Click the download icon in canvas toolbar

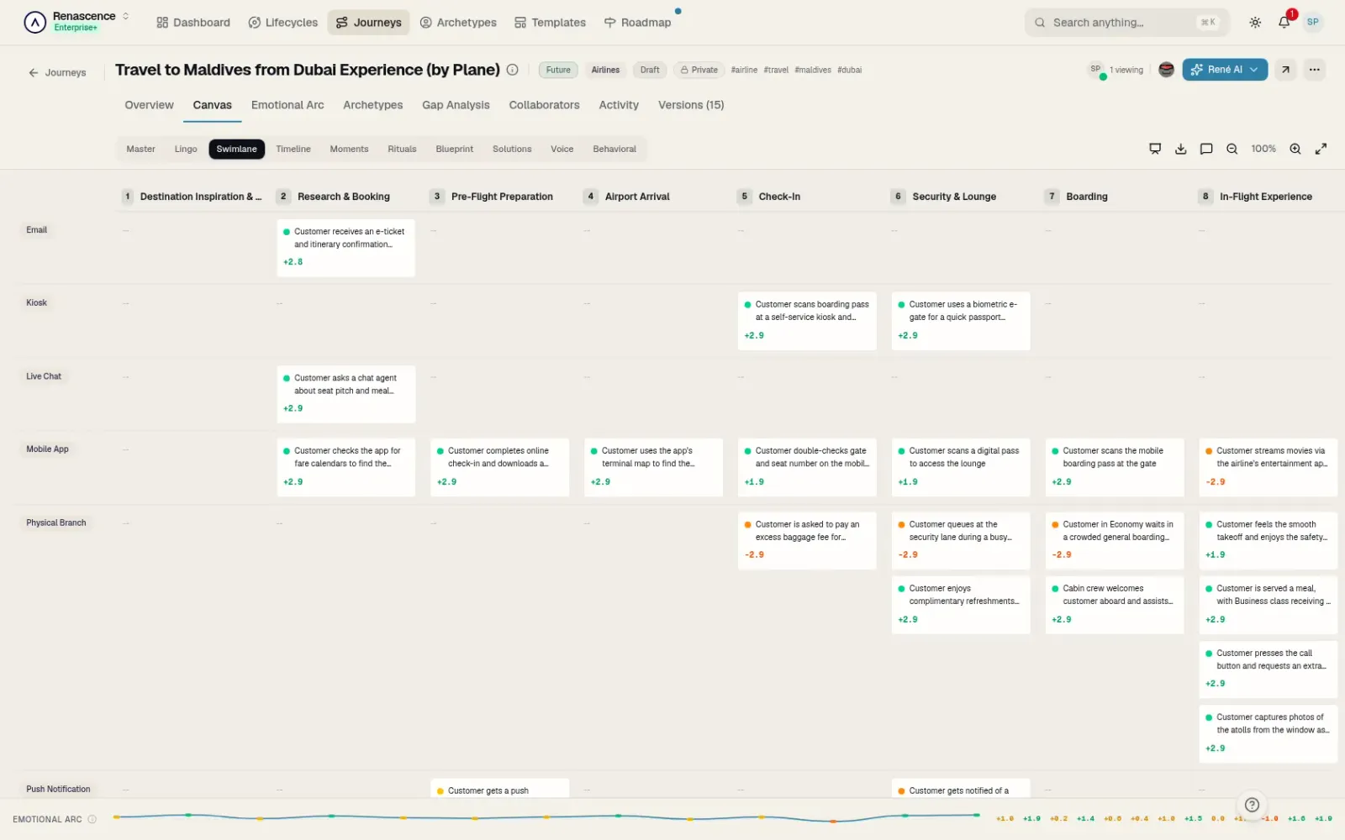tap(1180, 149)
